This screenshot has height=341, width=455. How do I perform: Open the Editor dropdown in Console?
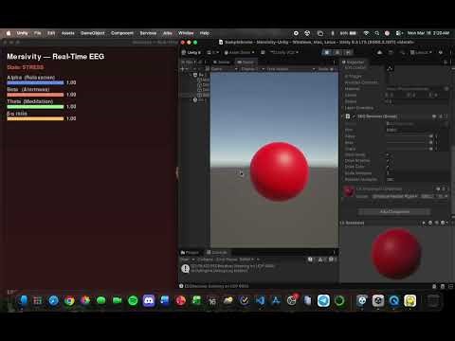tap(246, 260)
